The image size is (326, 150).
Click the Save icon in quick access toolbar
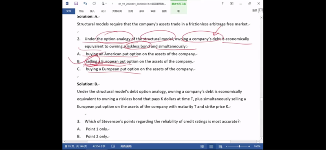coord(76,4)
